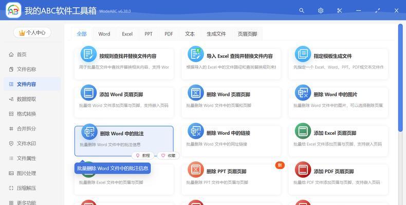Viewport: 406px width, 205px height.
Task: Switch to the Excel tab
Action: (127, 34)
